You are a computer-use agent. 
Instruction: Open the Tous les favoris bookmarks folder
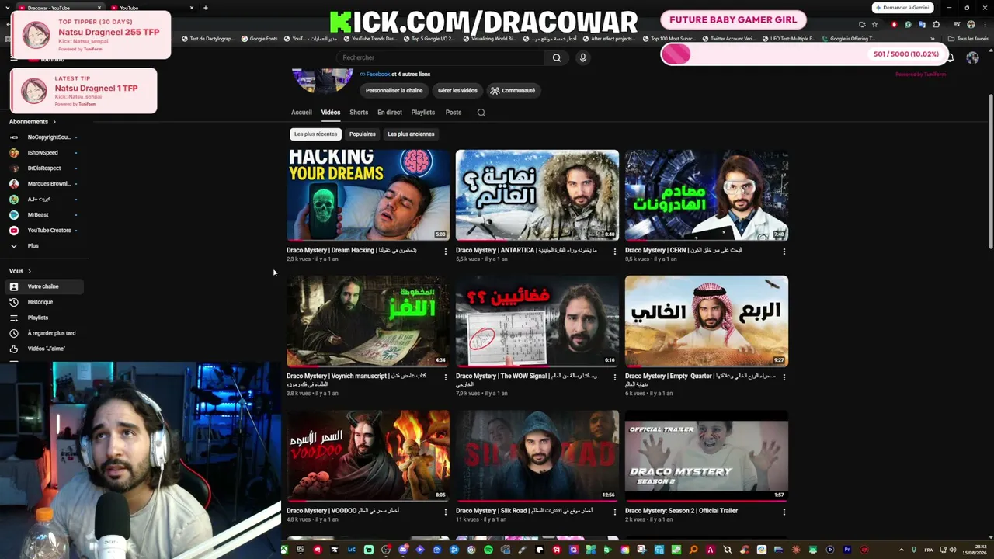[968, 39]
